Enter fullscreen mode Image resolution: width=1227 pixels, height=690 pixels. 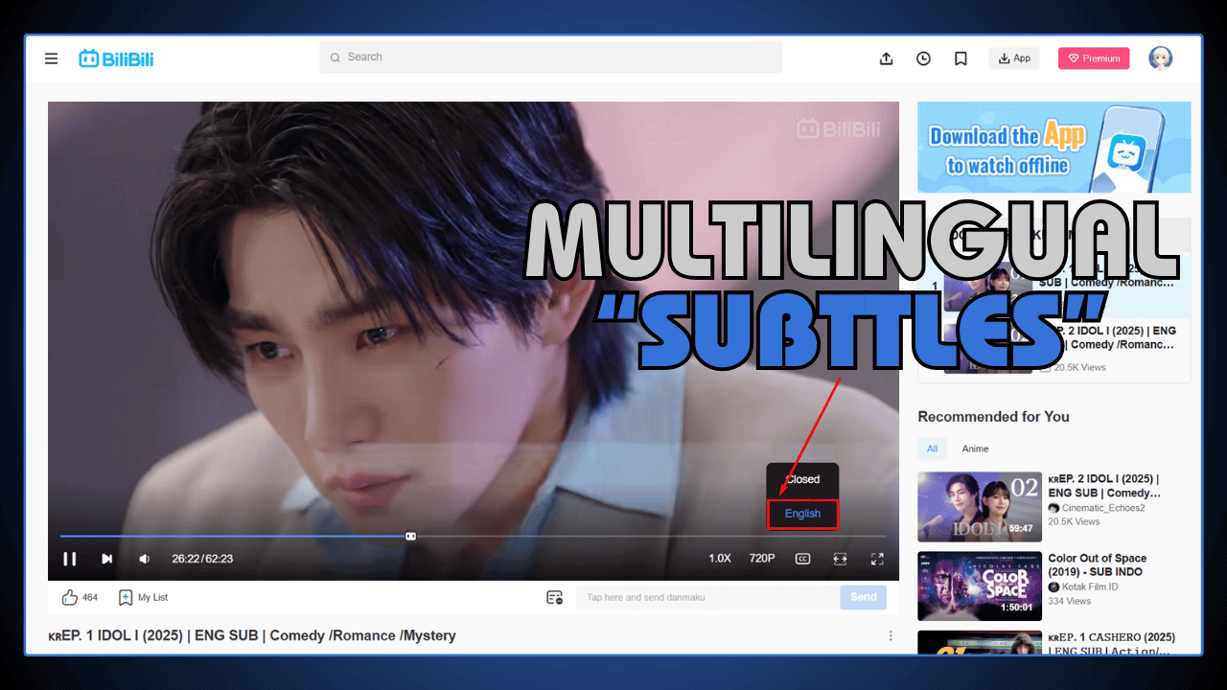click(877, 559)
